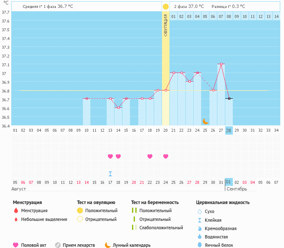Click the Лунный календарь legend icon
The height and width of the screenshot is (248, 284).
click(x=108, y=245)
